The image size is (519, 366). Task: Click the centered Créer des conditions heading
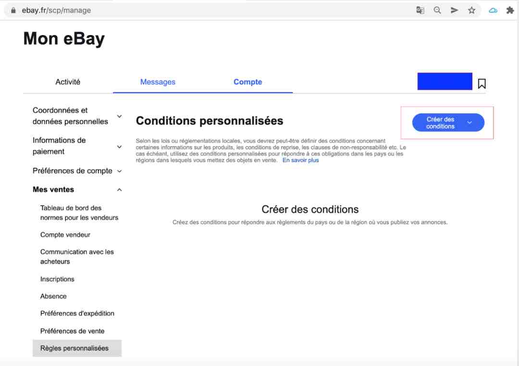click(x=310, y=209)
